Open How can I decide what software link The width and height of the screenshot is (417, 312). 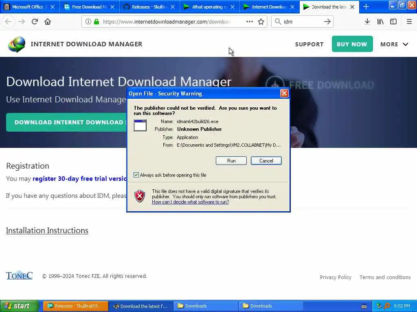pyautogui.click(x=191, y=202)
